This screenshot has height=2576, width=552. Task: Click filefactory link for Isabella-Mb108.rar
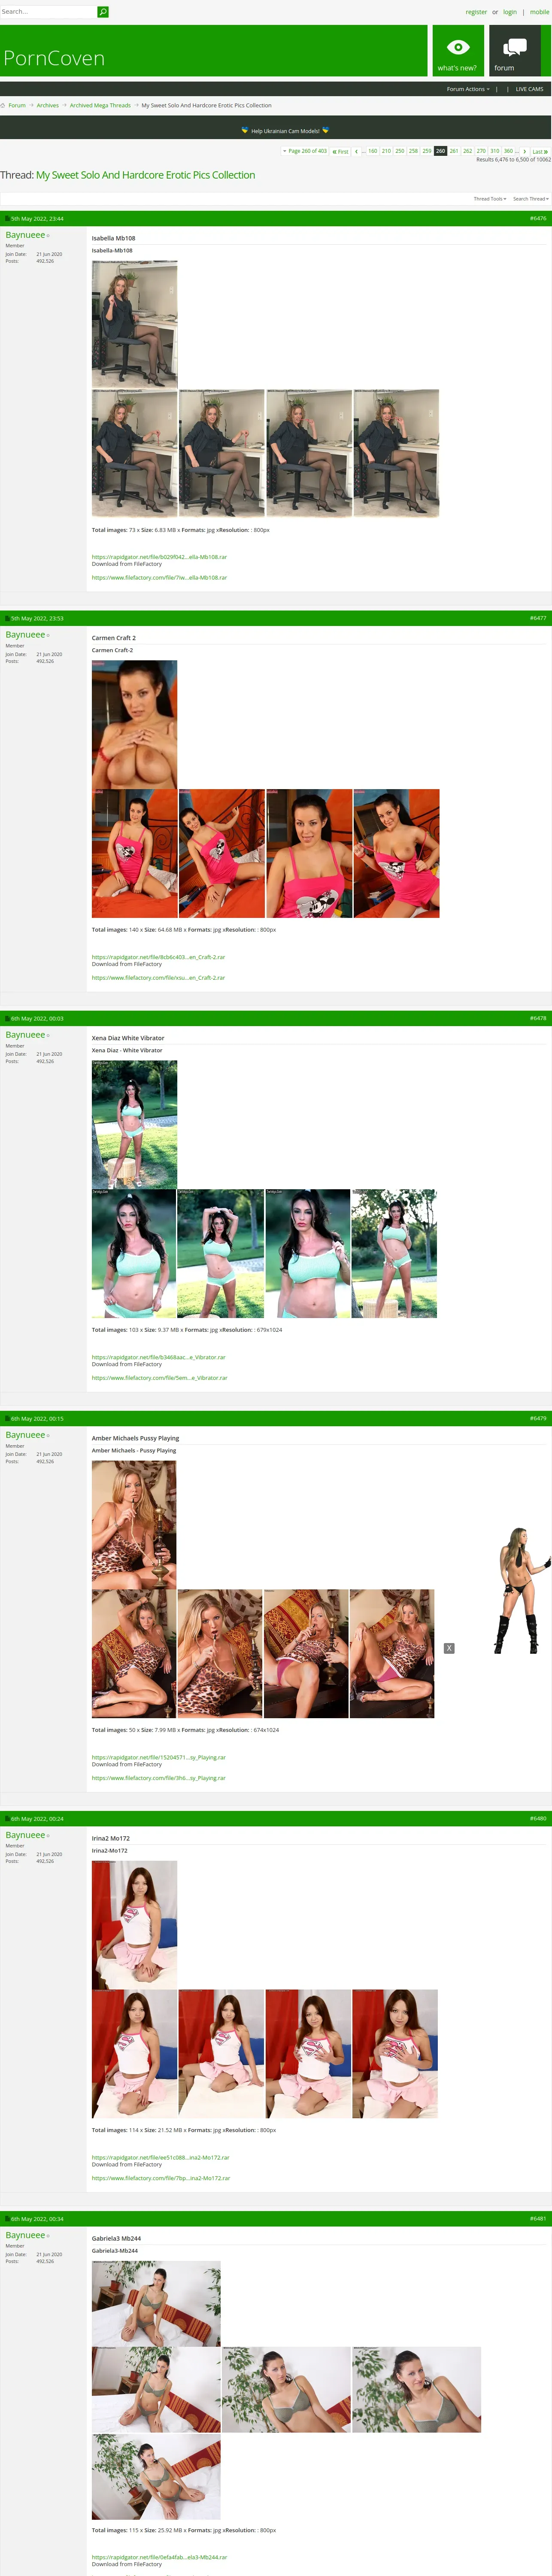click(x=159, y=577)
